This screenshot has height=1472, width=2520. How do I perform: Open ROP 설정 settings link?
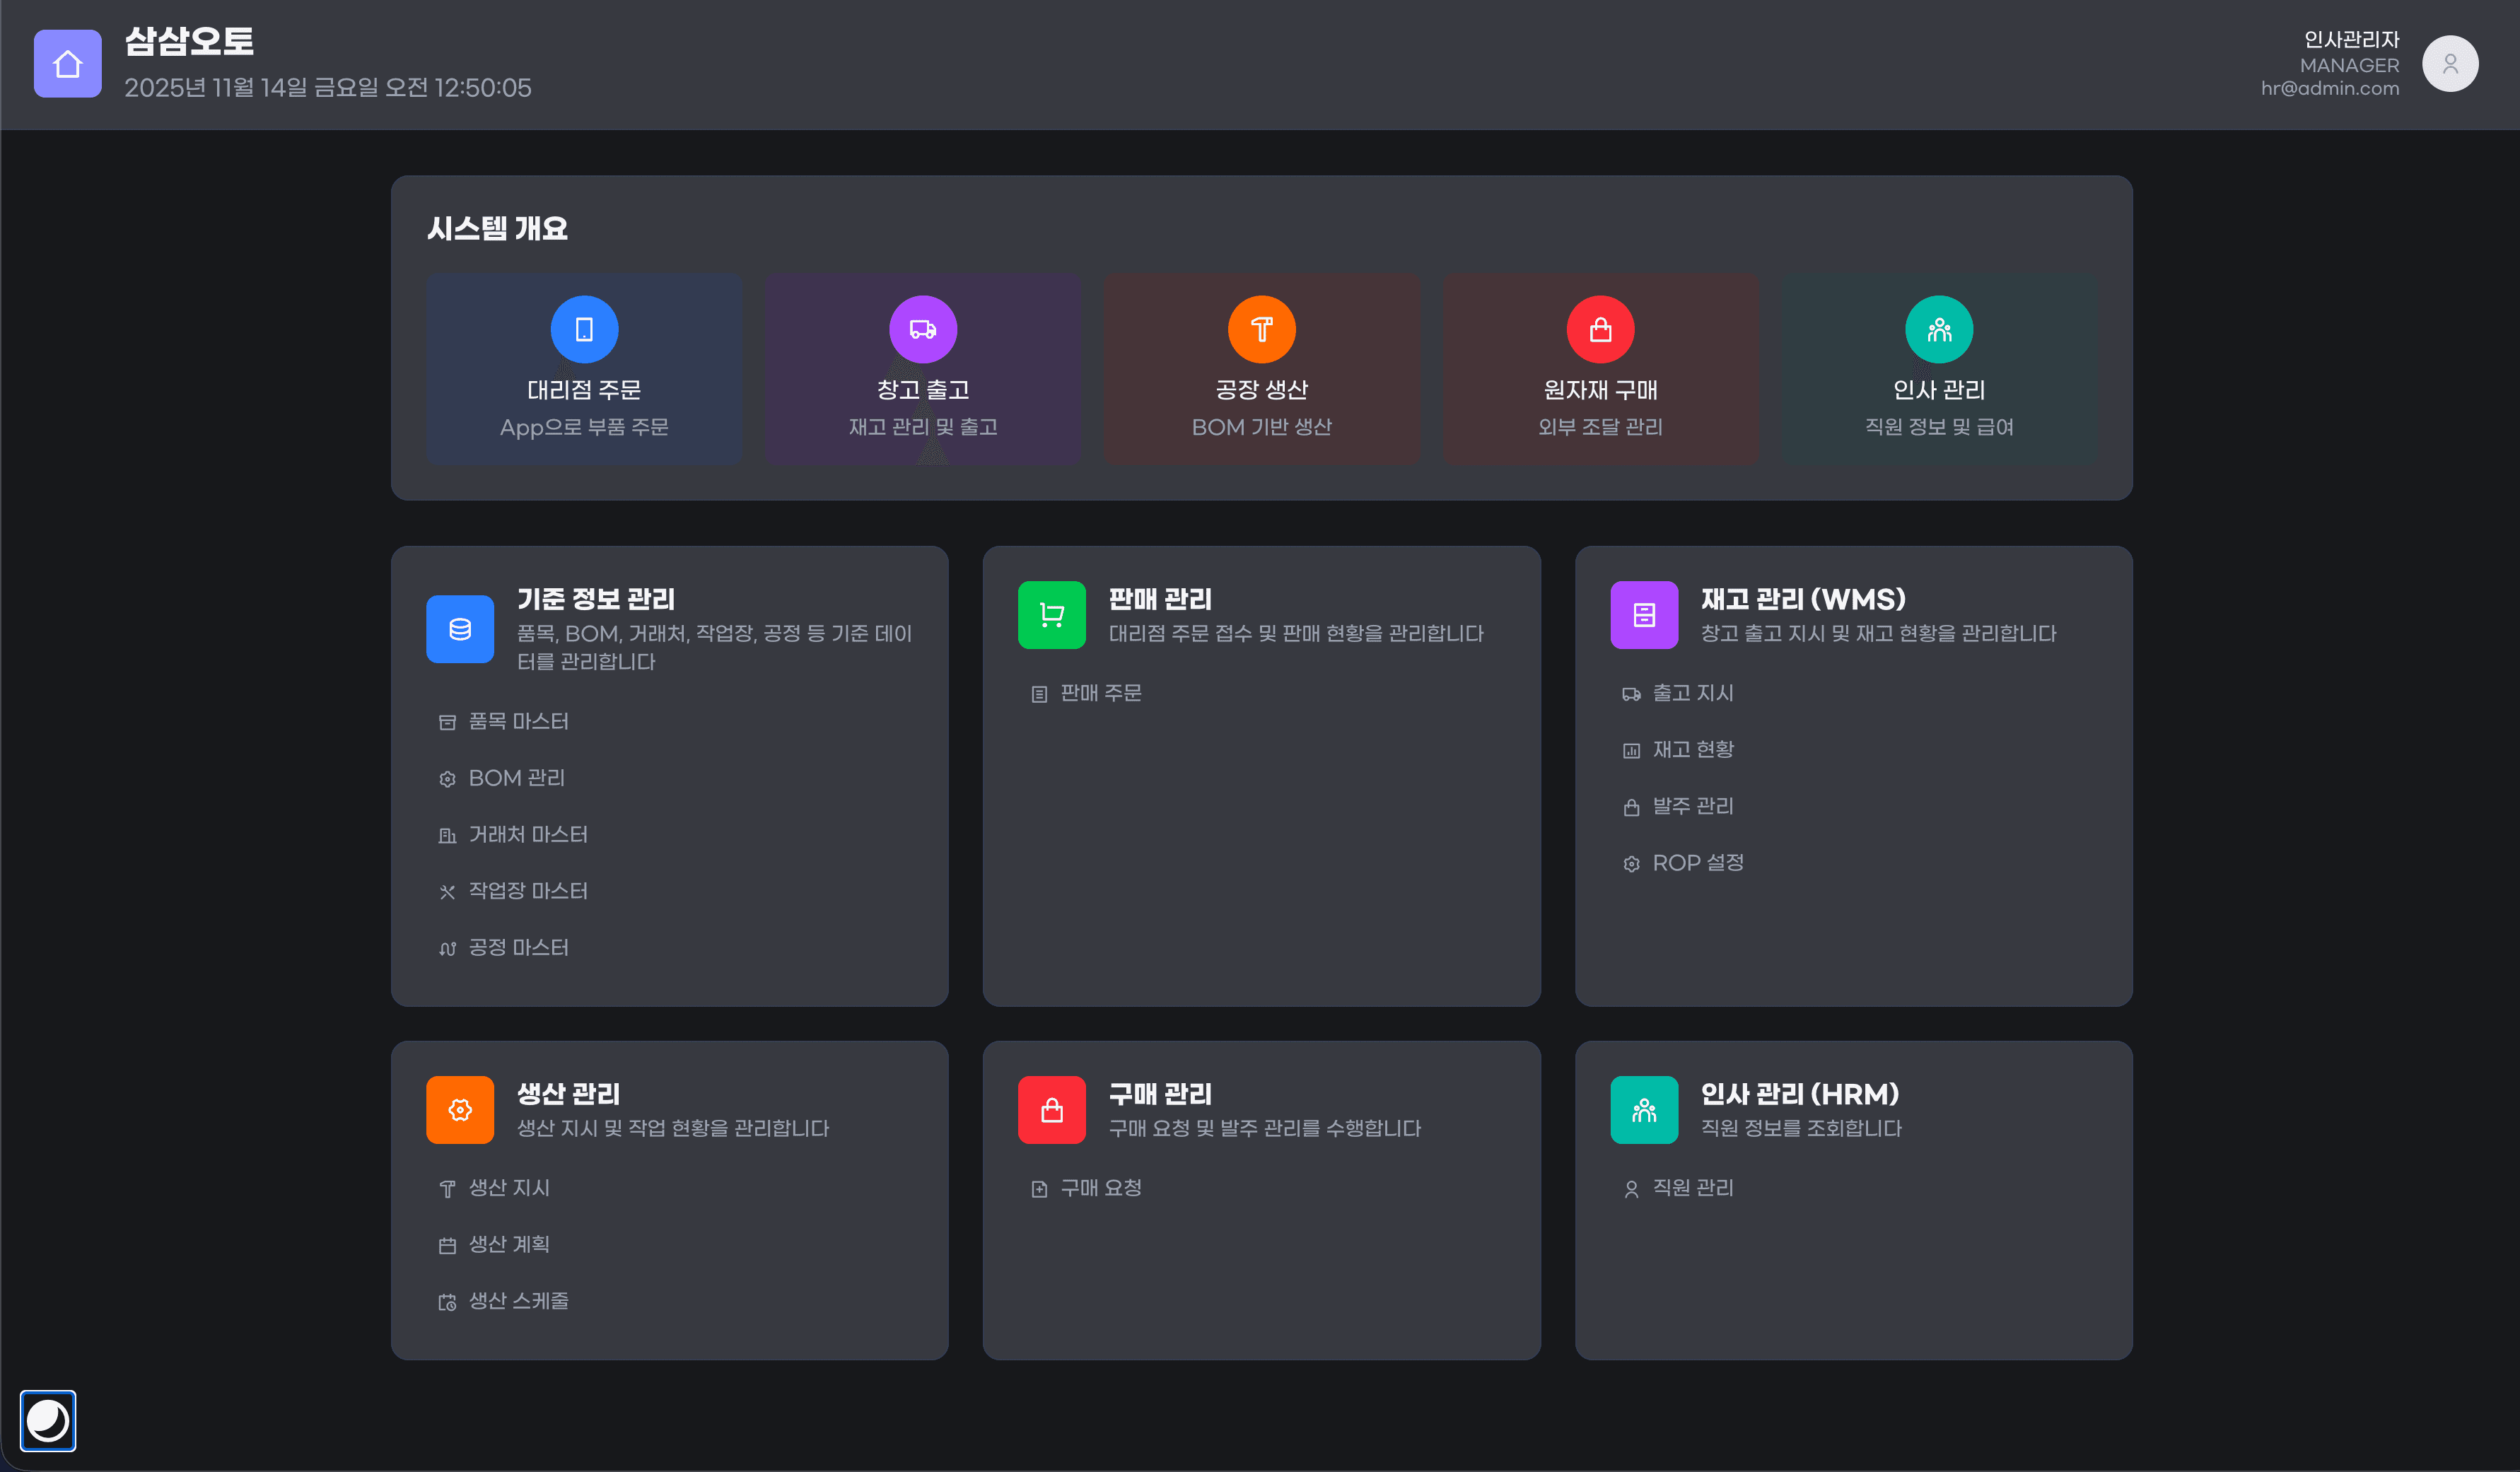point(1697,862)
